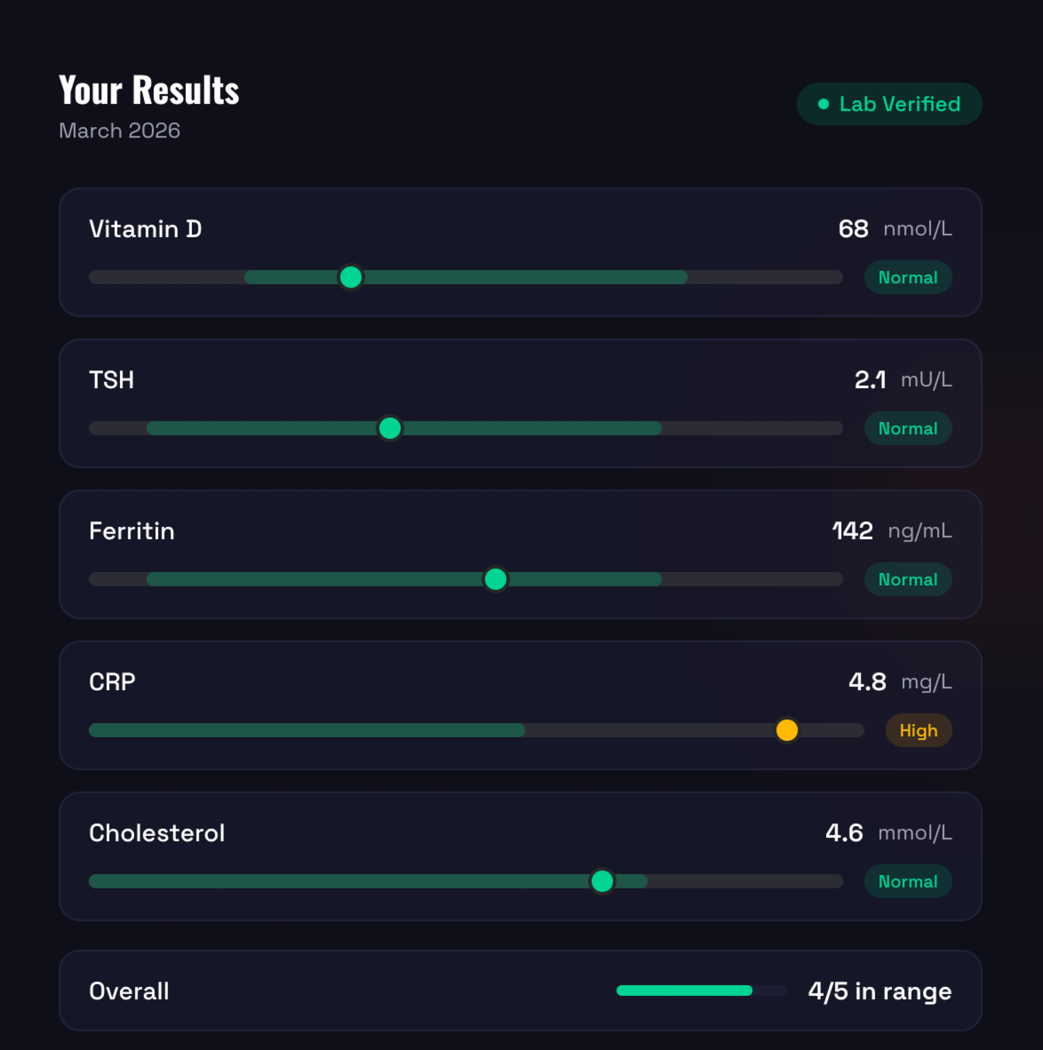Click the Overall summary label

(129, 991)
